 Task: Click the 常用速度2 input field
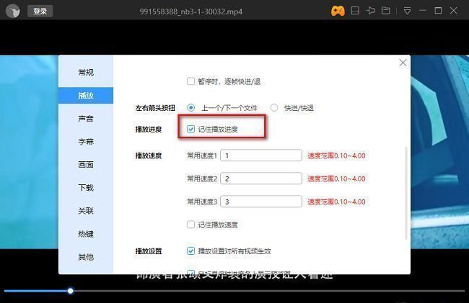261,178
